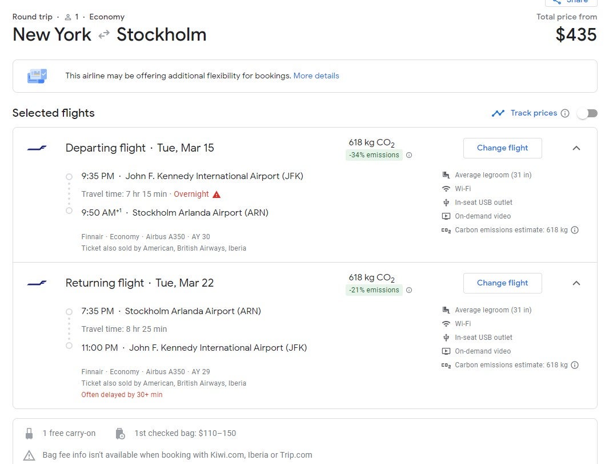The width and height of the screenshot is (605, 464).
Task: Click returning flight USB outlet icon
Action: (x=446, y=338)
